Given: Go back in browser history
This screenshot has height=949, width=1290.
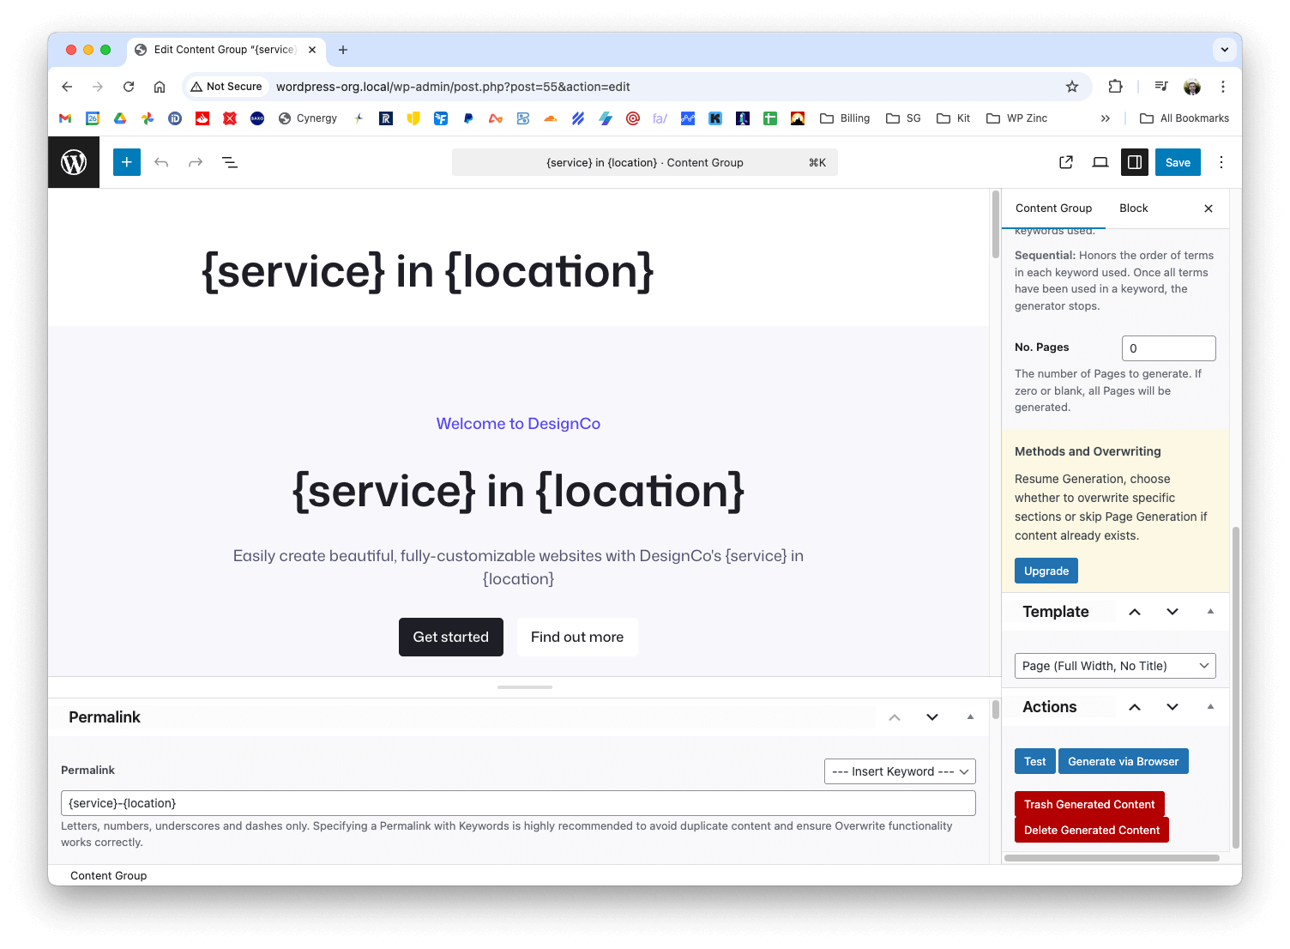Looking at the screenshot, I should click(x=67, y=87).
